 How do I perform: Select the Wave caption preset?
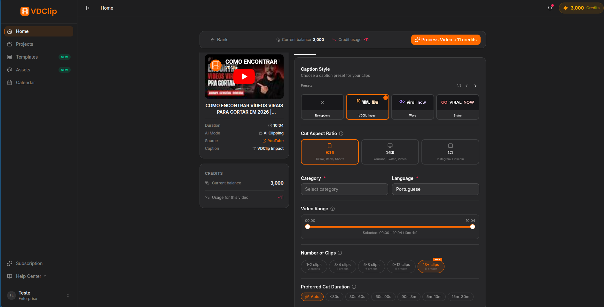412,107
